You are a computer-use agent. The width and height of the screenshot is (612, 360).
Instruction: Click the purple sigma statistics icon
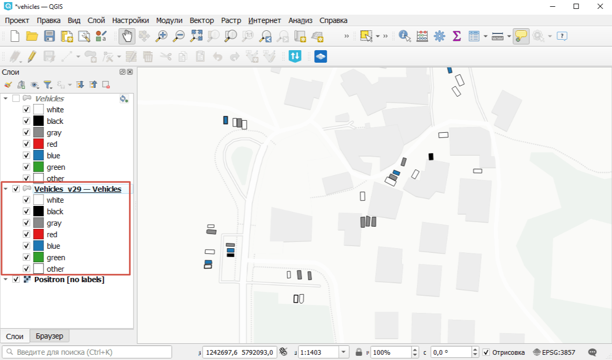coord(457,36)
